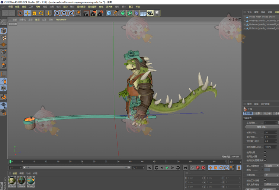This screenshot has width=279, height=190.
Task: Select the Live Selection arrow tool
Action: click(20, 13)
